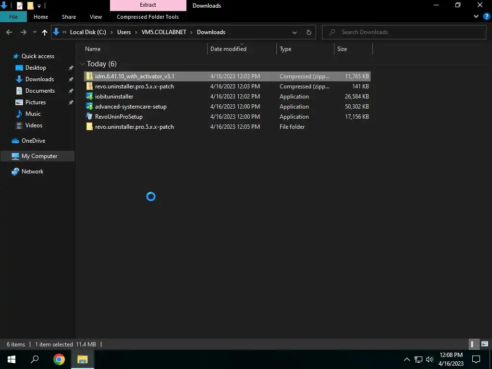Click Quick access in the navigation pane
The height and width of the screenshot is (369, 492).
[37, 56]
